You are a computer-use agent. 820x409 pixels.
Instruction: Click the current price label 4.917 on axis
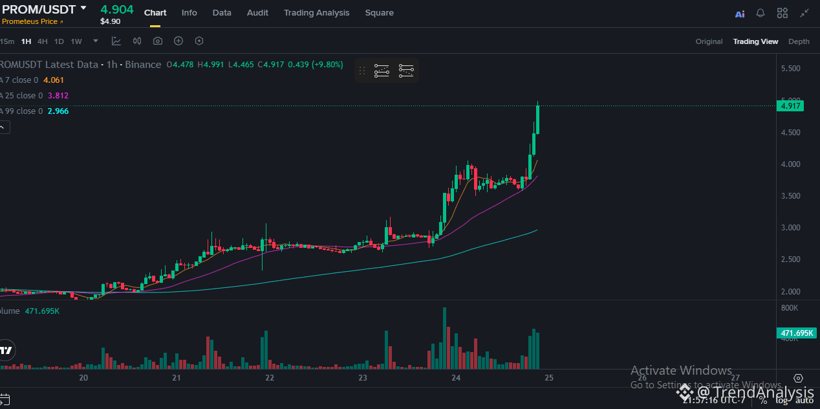pos(792,106)
